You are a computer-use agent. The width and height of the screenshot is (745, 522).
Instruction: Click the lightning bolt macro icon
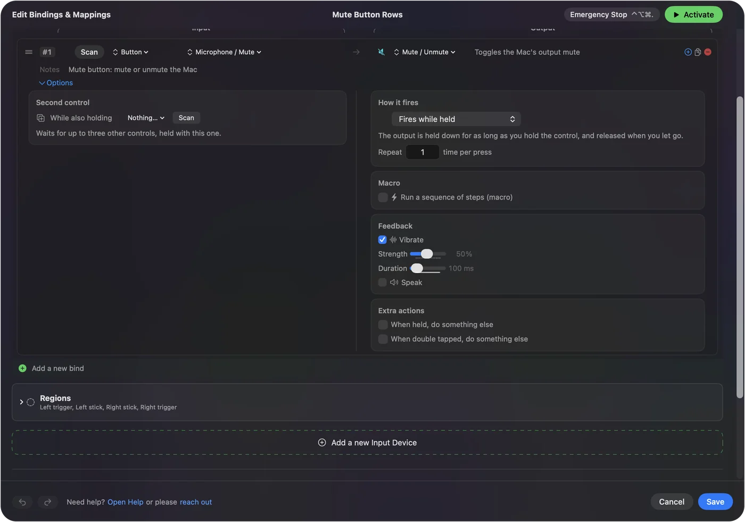tap(394, 197)
